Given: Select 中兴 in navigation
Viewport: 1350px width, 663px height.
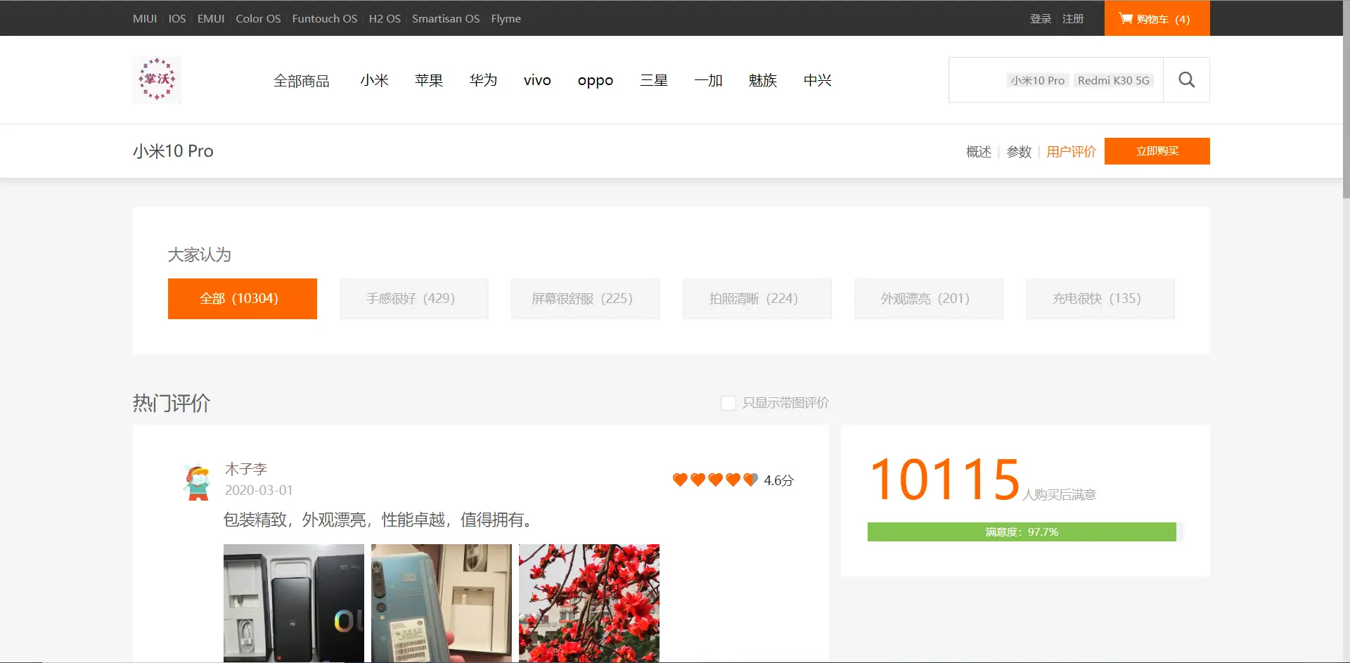Looking at the screenshot, I should coord(818,80).
